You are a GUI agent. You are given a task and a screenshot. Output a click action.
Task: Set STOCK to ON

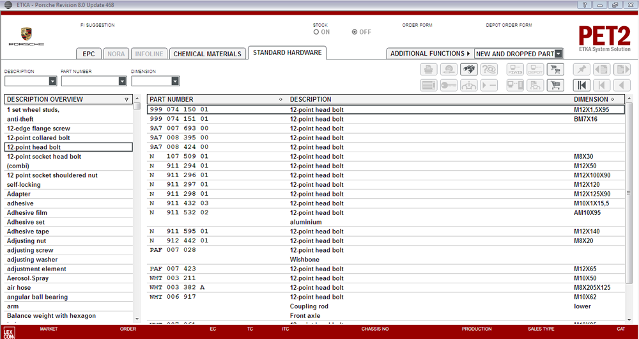tap(316, 32)
